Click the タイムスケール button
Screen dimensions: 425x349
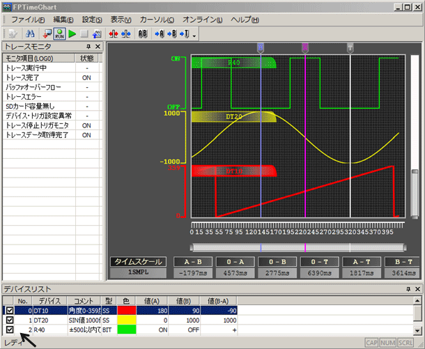click(x=137, y=262)
